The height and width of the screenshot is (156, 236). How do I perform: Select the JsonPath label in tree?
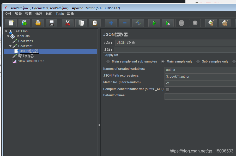(23, 36)
